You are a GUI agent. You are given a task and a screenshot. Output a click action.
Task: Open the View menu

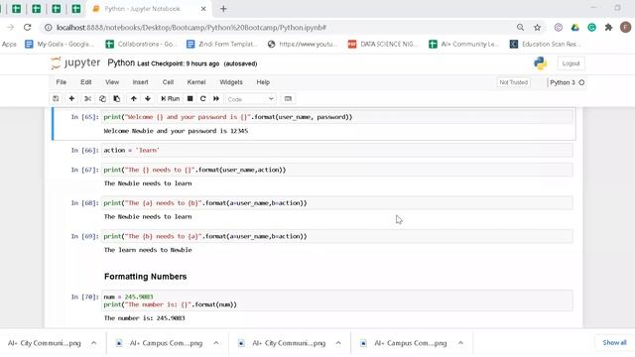pyautogui.click(x=112, y=82)
